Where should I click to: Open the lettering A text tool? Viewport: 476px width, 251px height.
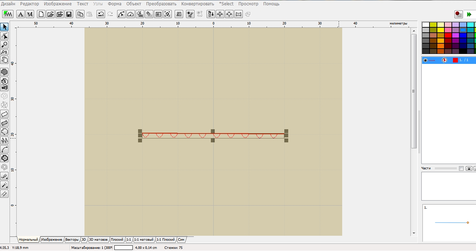pyautogui.click(x=21, y=14)
